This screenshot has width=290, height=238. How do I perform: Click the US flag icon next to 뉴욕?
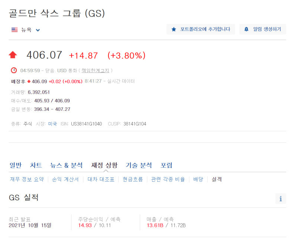(14, 30)
